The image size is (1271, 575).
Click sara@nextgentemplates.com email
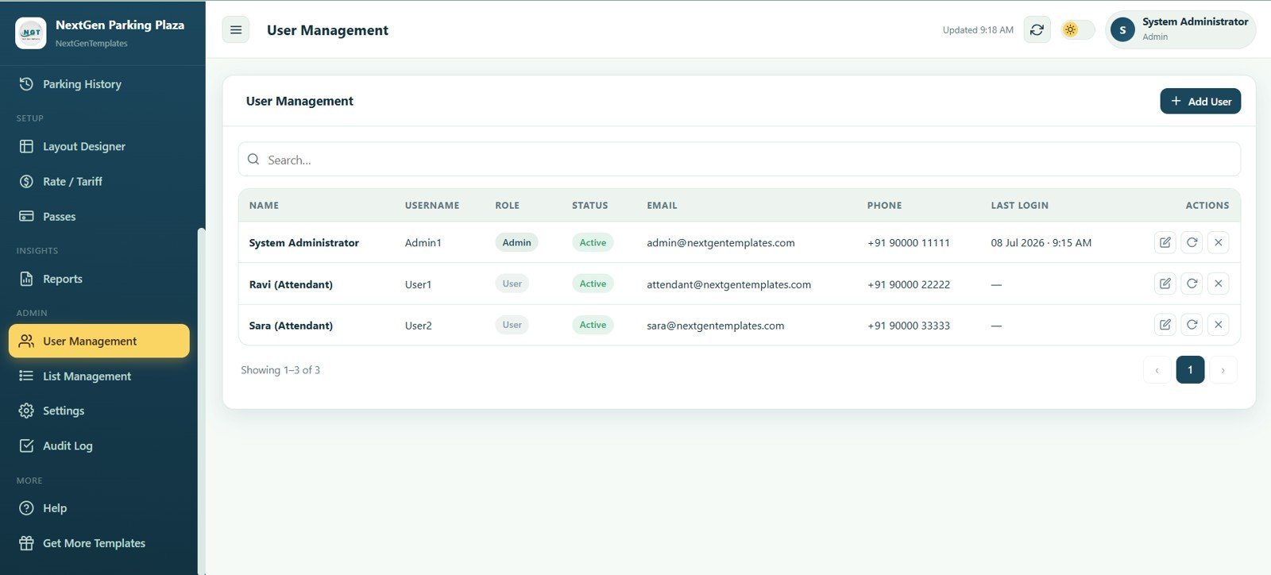pyautogui.click(x=715, y=326)
